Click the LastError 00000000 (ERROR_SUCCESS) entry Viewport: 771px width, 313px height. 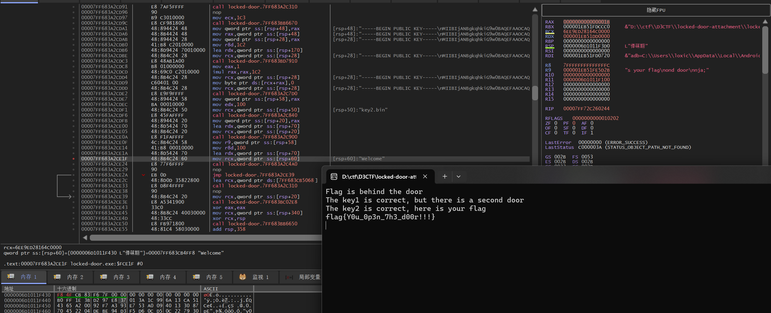[596, 142]
